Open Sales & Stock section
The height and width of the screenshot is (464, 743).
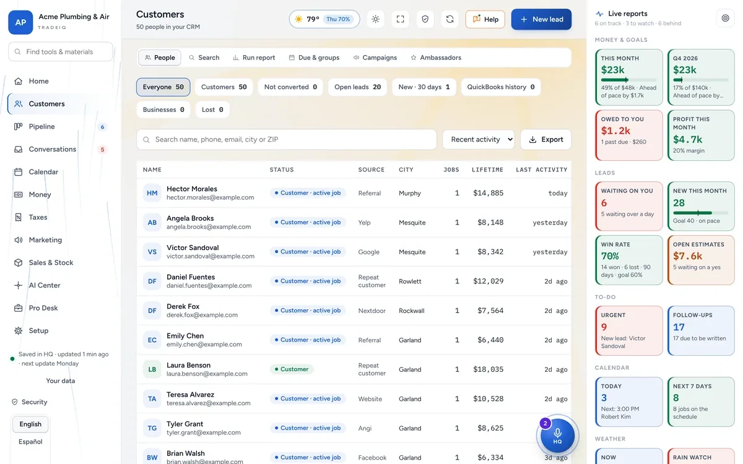[61, 262]
